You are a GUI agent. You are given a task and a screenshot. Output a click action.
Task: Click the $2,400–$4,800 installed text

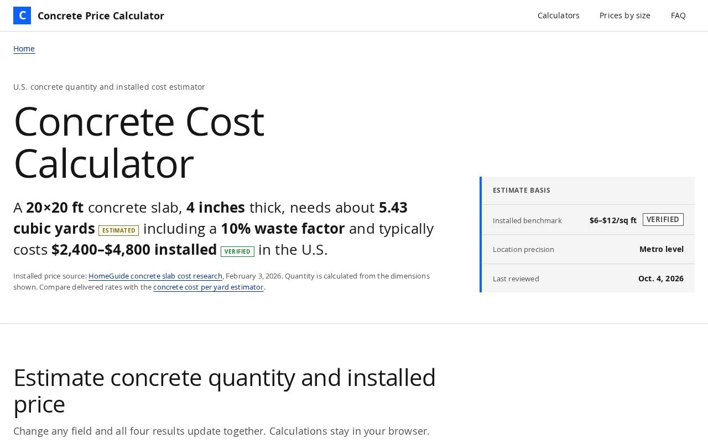pos(134,250)
